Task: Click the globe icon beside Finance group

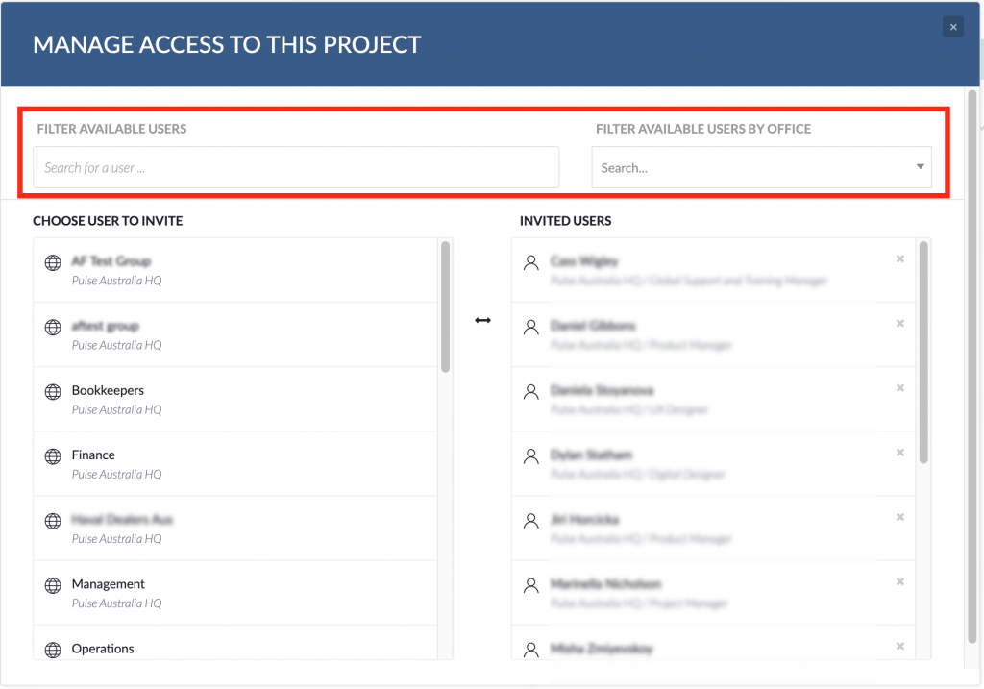Action: pos(54,456)
